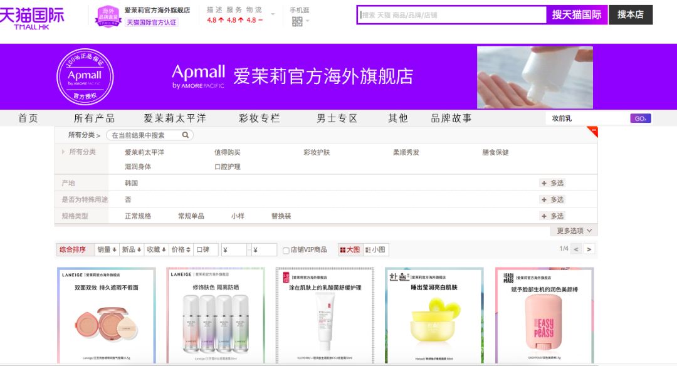The image size is (677, 366).
Task: Click the Apmall by Amore Pacific banner logo
Action: click(x=199, y=77)
